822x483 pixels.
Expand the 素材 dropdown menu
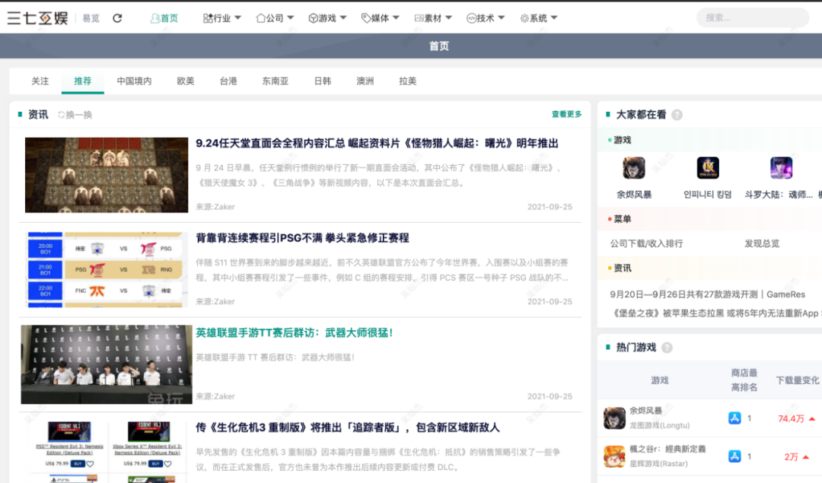click(x=433, y=17)
